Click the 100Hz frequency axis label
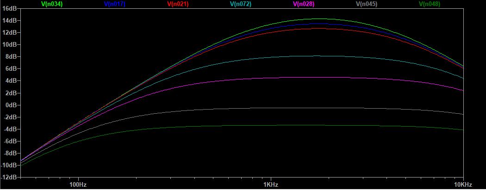Viewport: 486px width, 190px height. click(x=78, y=185)
